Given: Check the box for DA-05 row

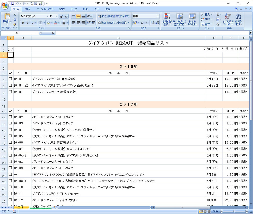Looking at the screenshot, I should (x=10, y=136).
